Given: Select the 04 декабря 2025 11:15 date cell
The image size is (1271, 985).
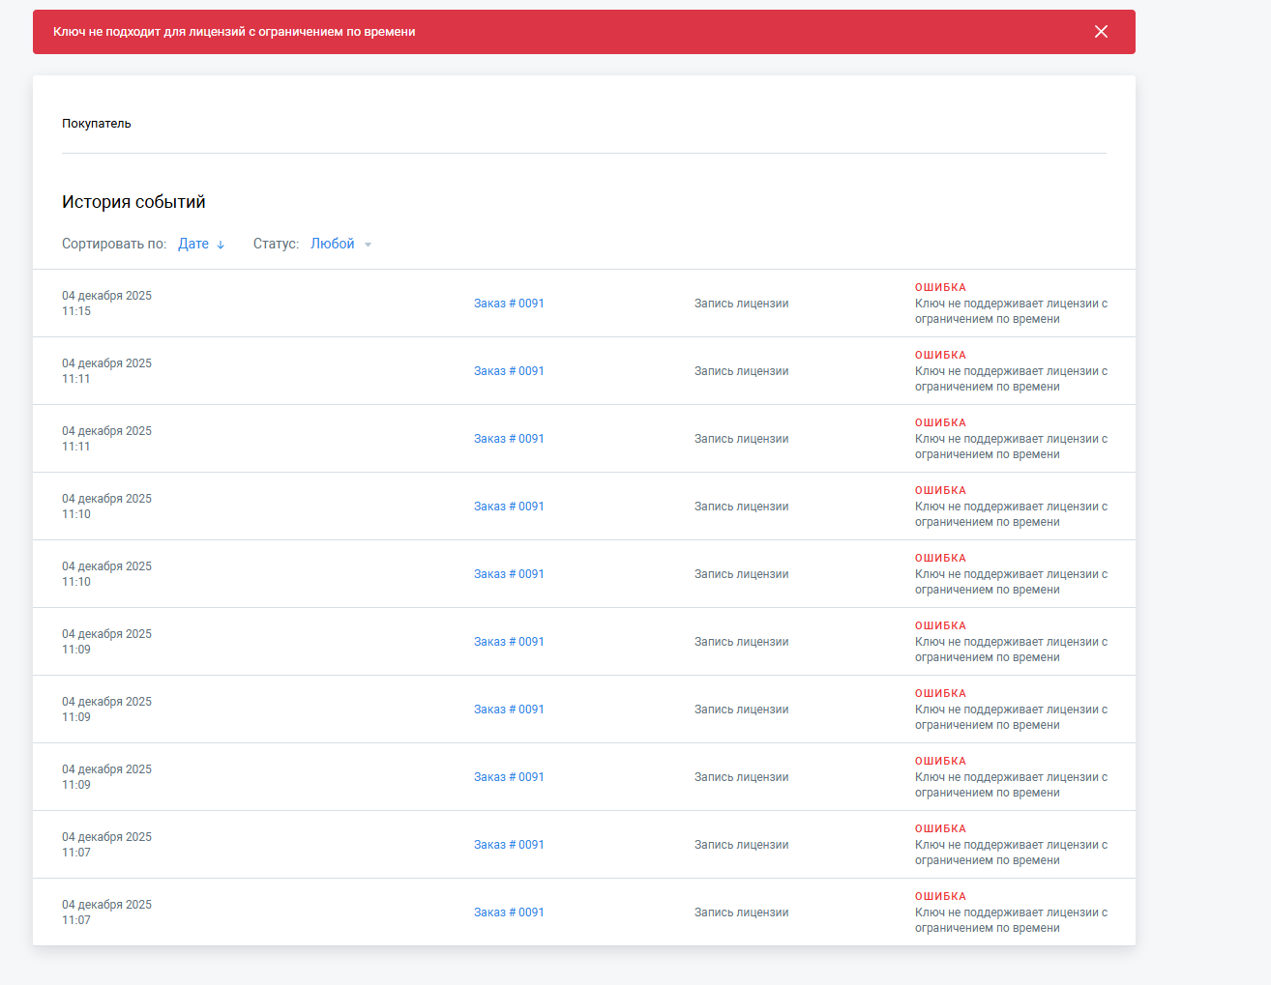Looking at the screenshot, I should coord(106,304).
